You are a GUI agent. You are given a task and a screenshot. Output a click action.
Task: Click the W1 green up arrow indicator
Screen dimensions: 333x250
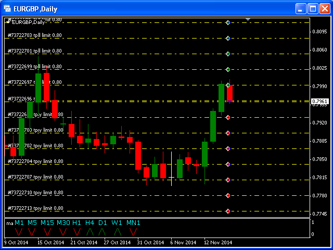click(118, 231)
